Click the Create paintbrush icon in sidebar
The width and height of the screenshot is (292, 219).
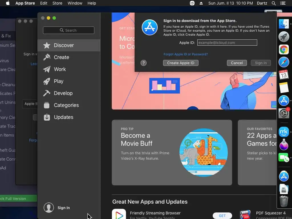[47, 57]
